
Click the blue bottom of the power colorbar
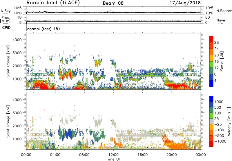(211, 83)
